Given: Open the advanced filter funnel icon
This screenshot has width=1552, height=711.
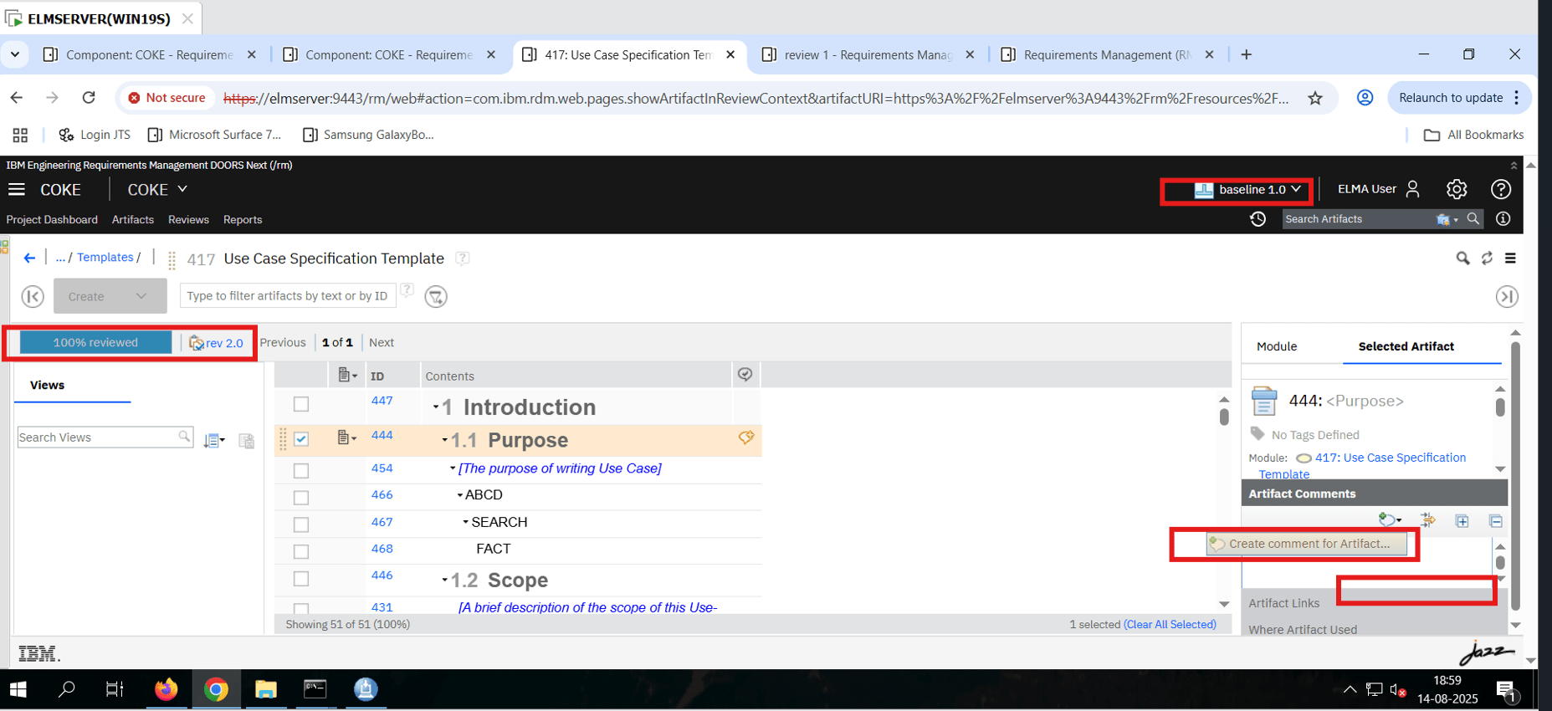Looking at the screenshot, I should click(x=436, y=296).
